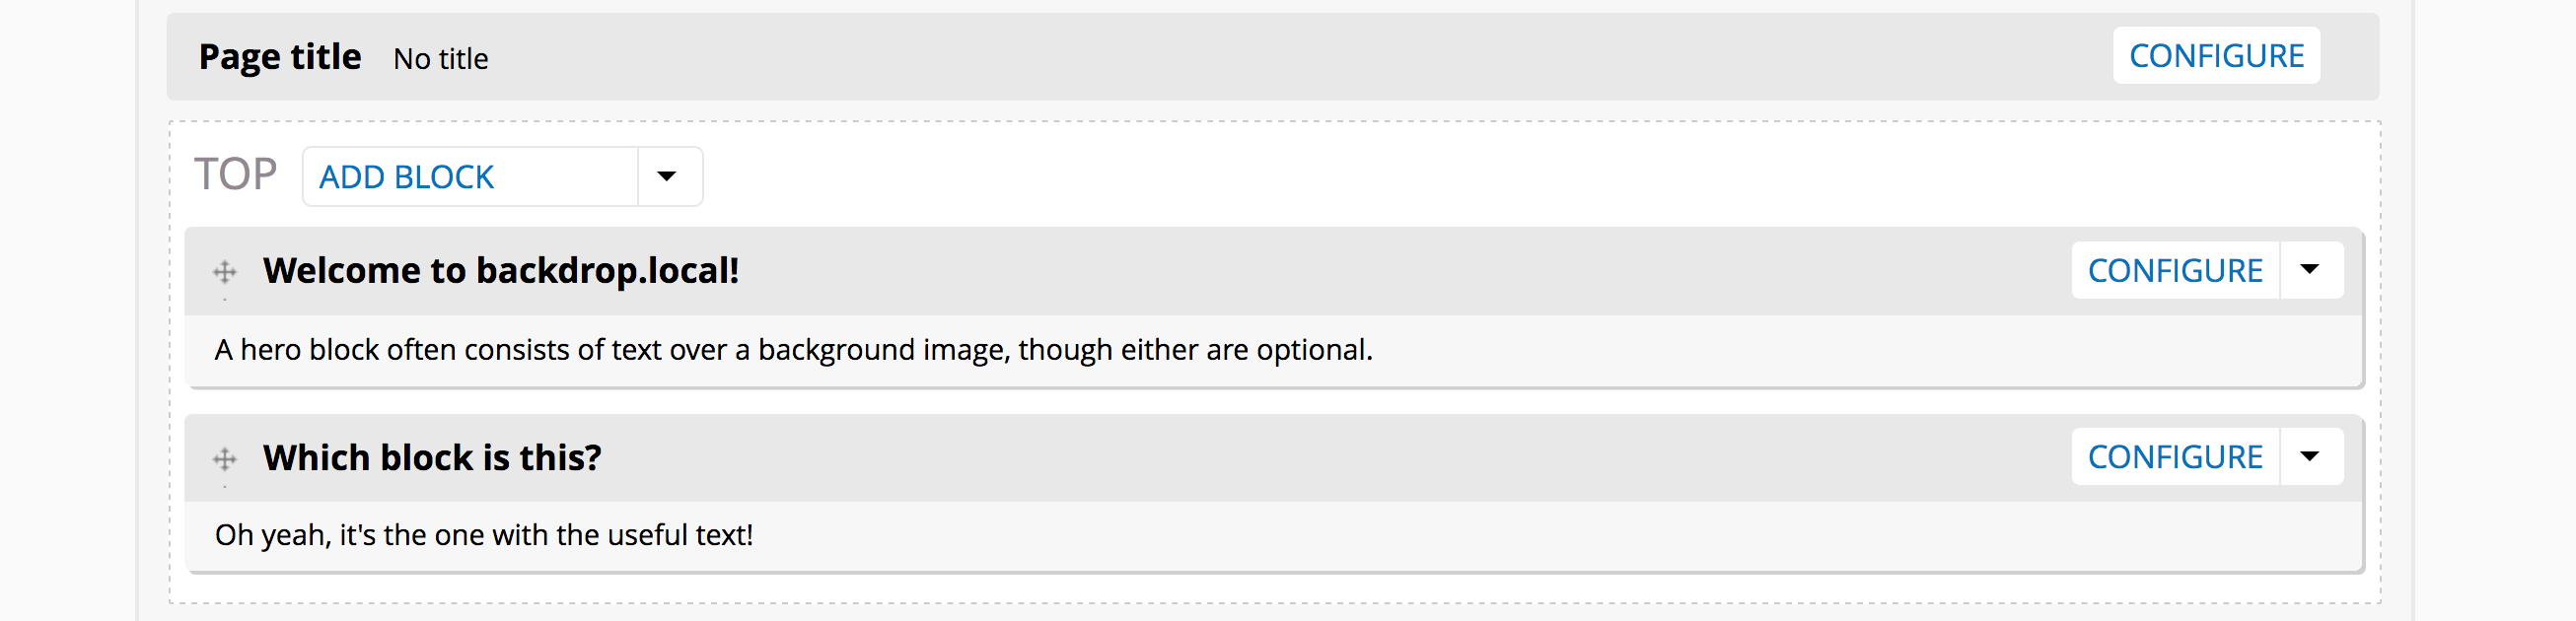
Task: Click the 'Page title' heading label
Action: click(x=280, y=57)
